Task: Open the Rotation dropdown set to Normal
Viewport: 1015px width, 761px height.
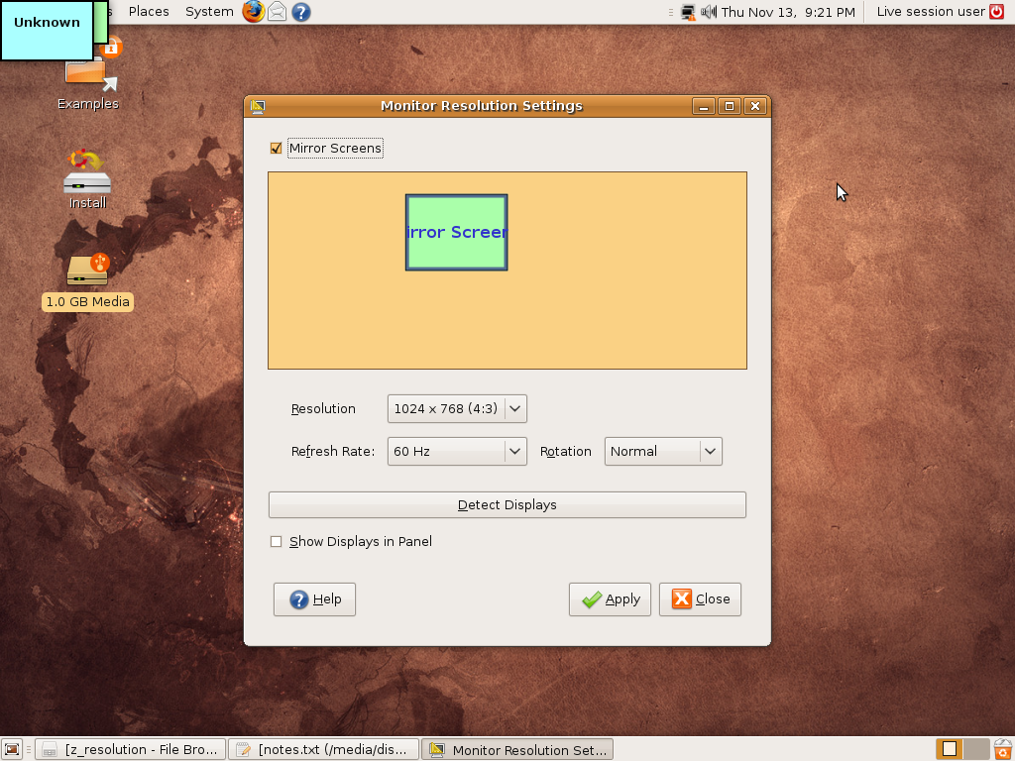Action: [663, 451]
